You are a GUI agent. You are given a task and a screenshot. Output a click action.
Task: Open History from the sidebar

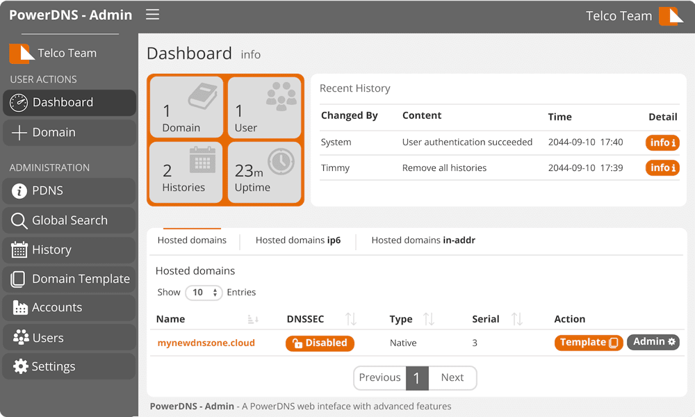(x=69, y=250)
